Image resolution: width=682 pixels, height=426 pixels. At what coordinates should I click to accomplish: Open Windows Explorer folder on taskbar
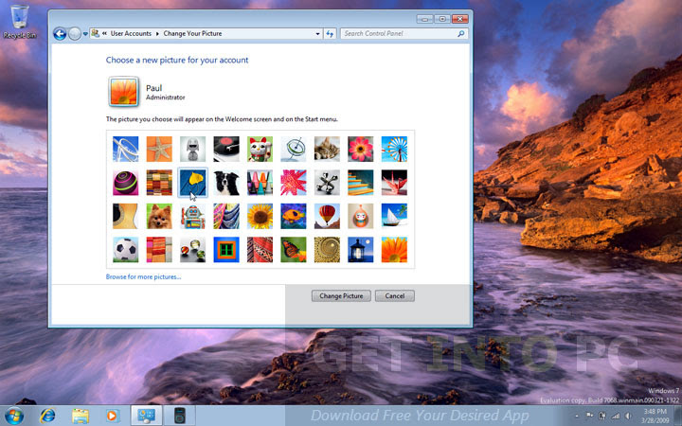80,416
